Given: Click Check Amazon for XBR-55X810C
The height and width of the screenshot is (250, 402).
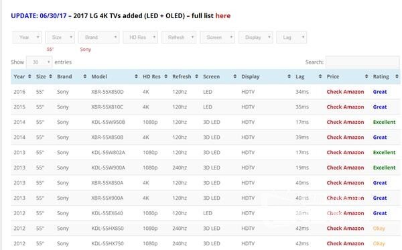Looking at the screenshot, I should tap(345, 107).
